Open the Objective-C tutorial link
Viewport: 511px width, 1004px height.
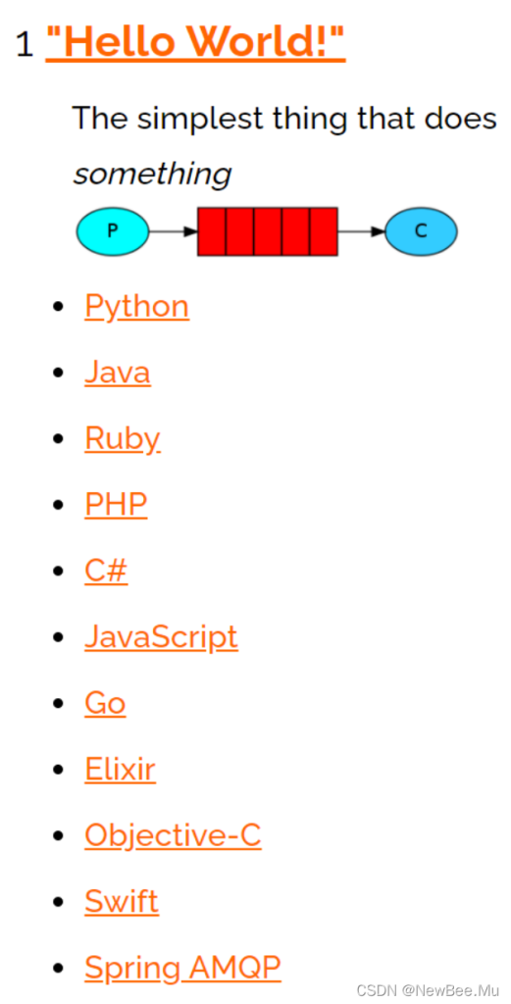pyautogui.click(x=173, y=835)
